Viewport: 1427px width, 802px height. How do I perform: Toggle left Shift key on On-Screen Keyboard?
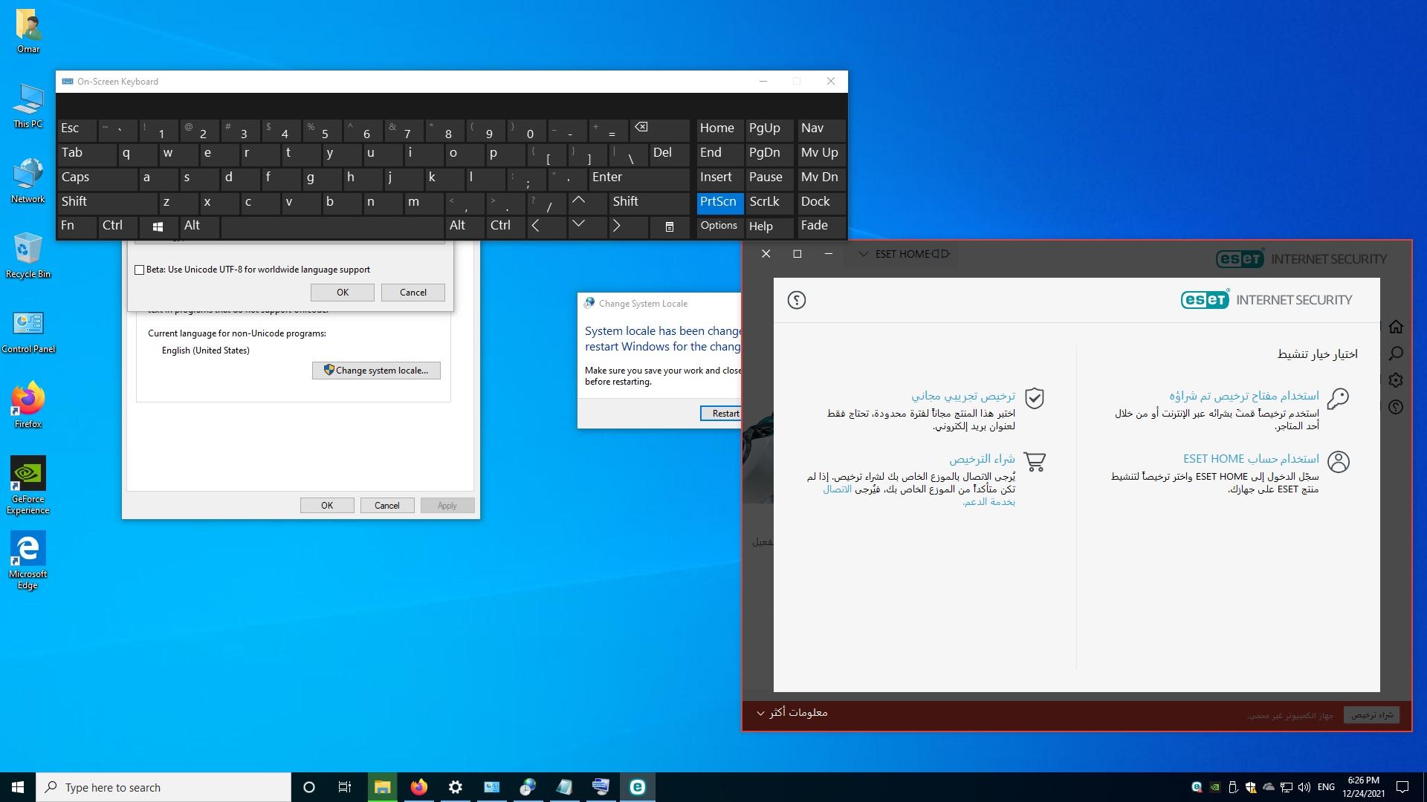click(107, 202)
